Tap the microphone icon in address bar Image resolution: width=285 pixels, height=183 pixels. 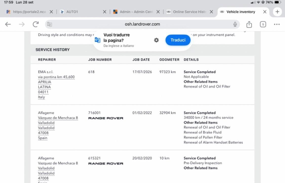click(235, 24)
